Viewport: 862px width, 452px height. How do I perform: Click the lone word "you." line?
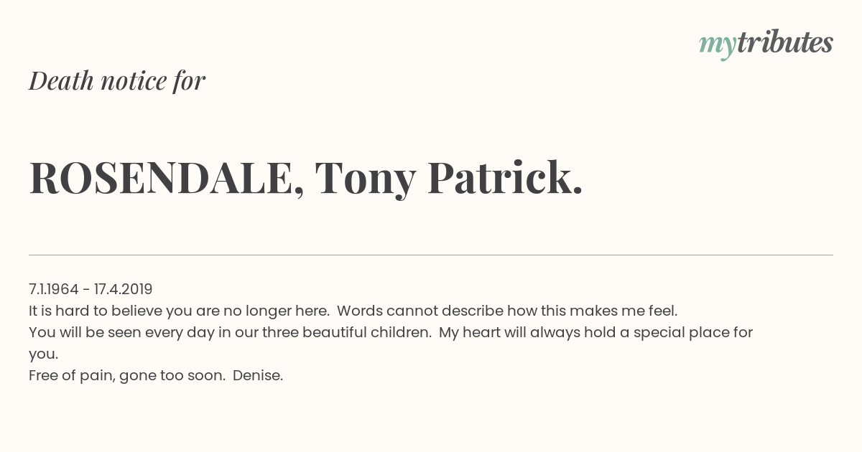(43, 354)
